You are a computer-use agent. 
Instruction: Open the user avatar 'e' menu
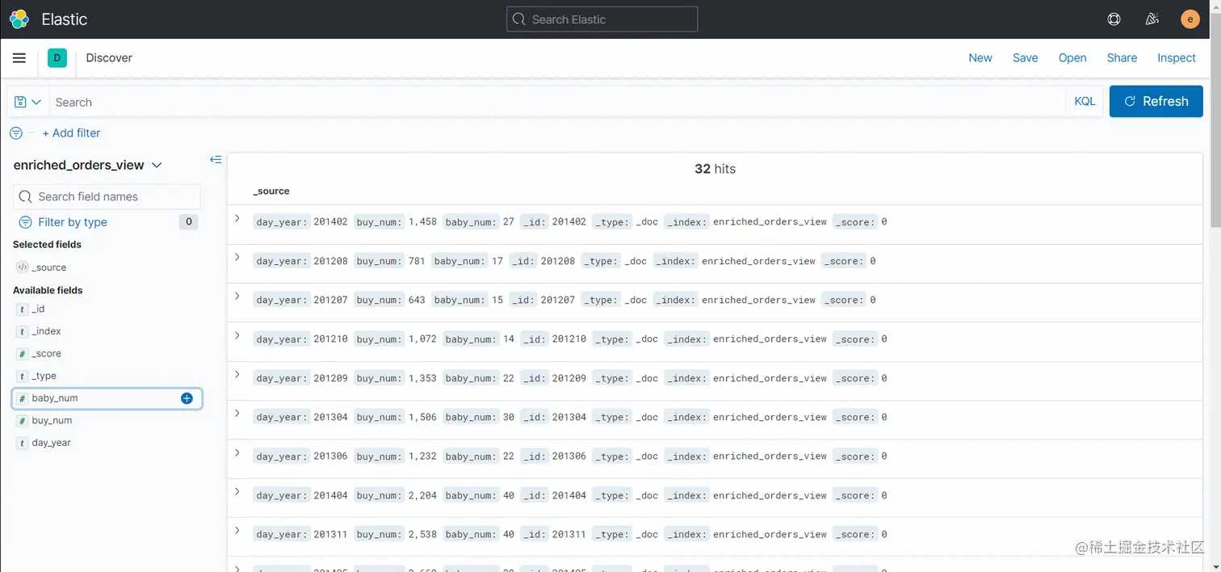click(x=1190, y=19)
